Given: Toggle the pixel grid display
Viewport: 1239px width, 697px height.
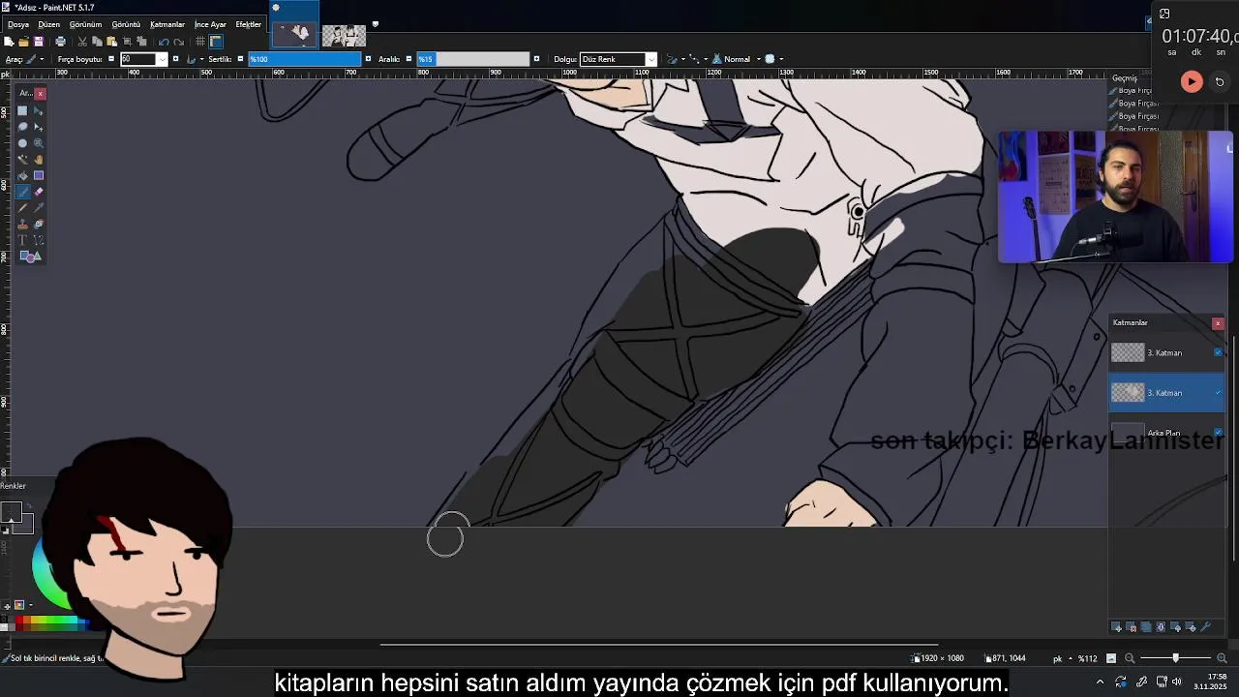Looking at the screenshot, I should coord(200,42).
